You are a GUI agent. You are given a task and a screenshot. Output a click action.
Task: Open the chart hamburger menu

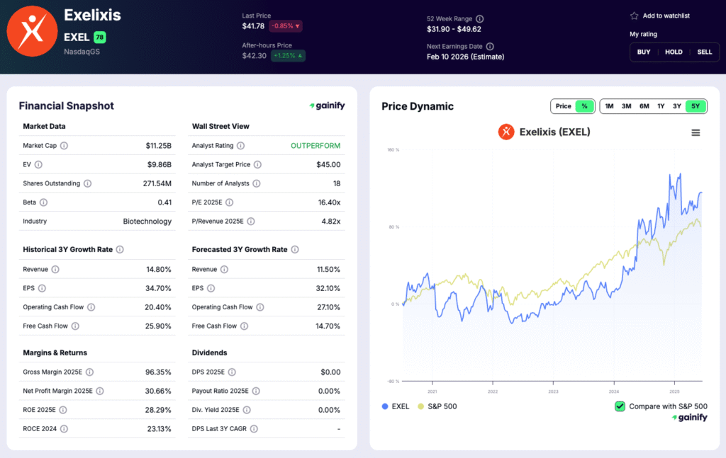click(x=696, y=132)
